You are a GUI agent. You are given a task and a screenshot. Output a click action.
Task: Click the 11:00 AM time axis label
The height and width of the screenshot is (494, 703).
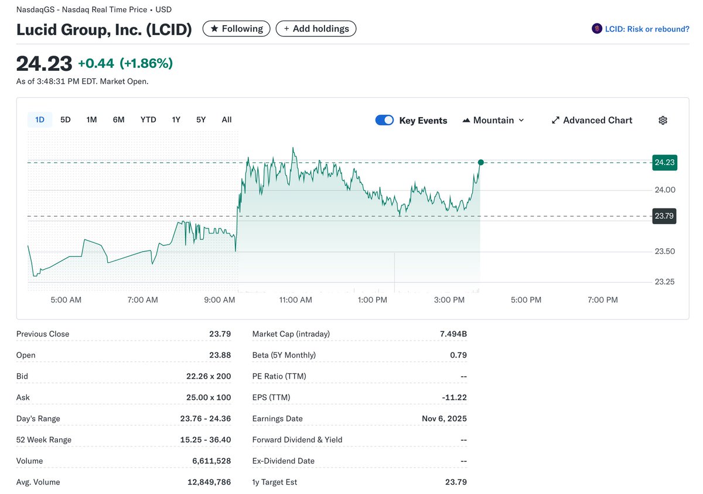click(x=296, y=300)
